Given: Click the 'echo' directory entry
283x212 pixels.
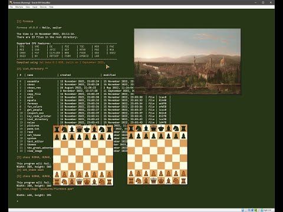Looking at the screenshot, I should coord(30,97).
